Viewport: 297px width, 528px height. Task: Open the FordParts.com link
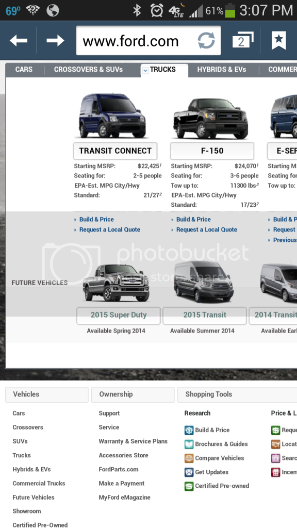pyautogui.click(x=119, y=469)
